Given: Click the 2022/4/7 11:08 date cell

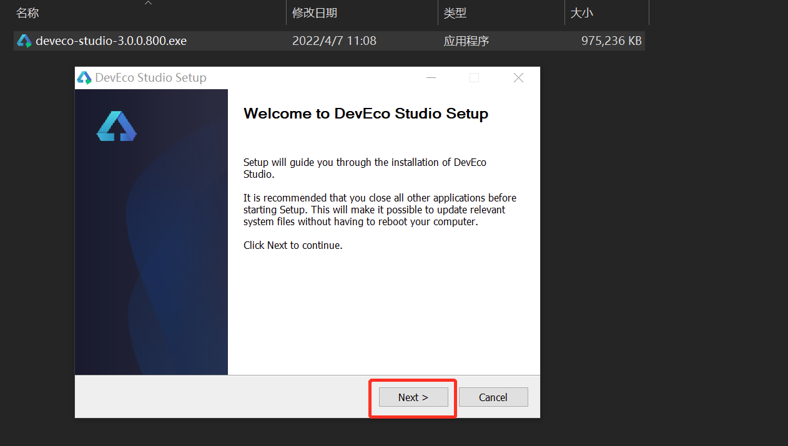Looking at the screenshot, I should tap(334, 41).
